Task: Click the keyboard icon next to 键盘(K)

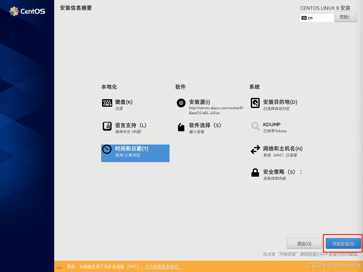Action: pyautogui.click(x=107, y=103)
